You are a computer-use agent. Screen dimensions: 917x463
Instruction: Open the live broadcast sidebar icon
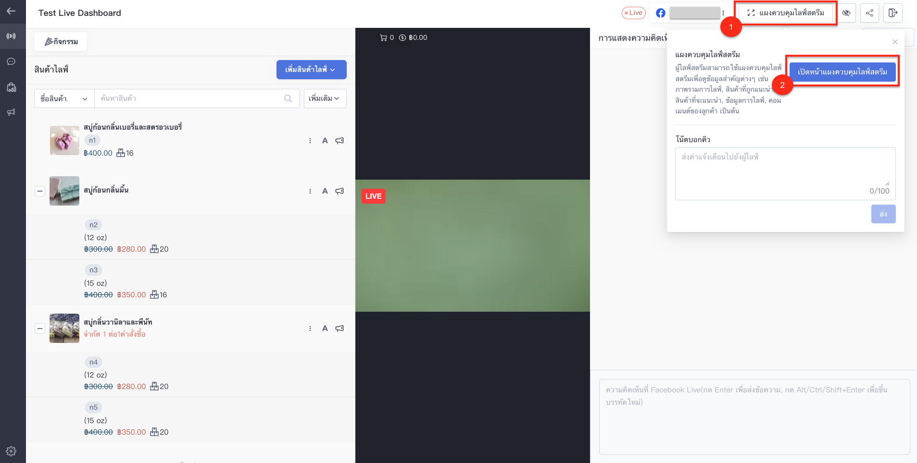[x=11, y=36]
